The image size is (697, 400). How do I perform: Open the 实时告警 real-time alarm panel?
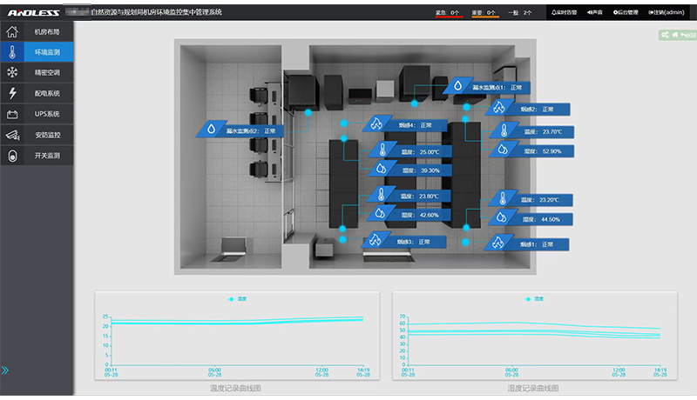(x=565, y=13)
